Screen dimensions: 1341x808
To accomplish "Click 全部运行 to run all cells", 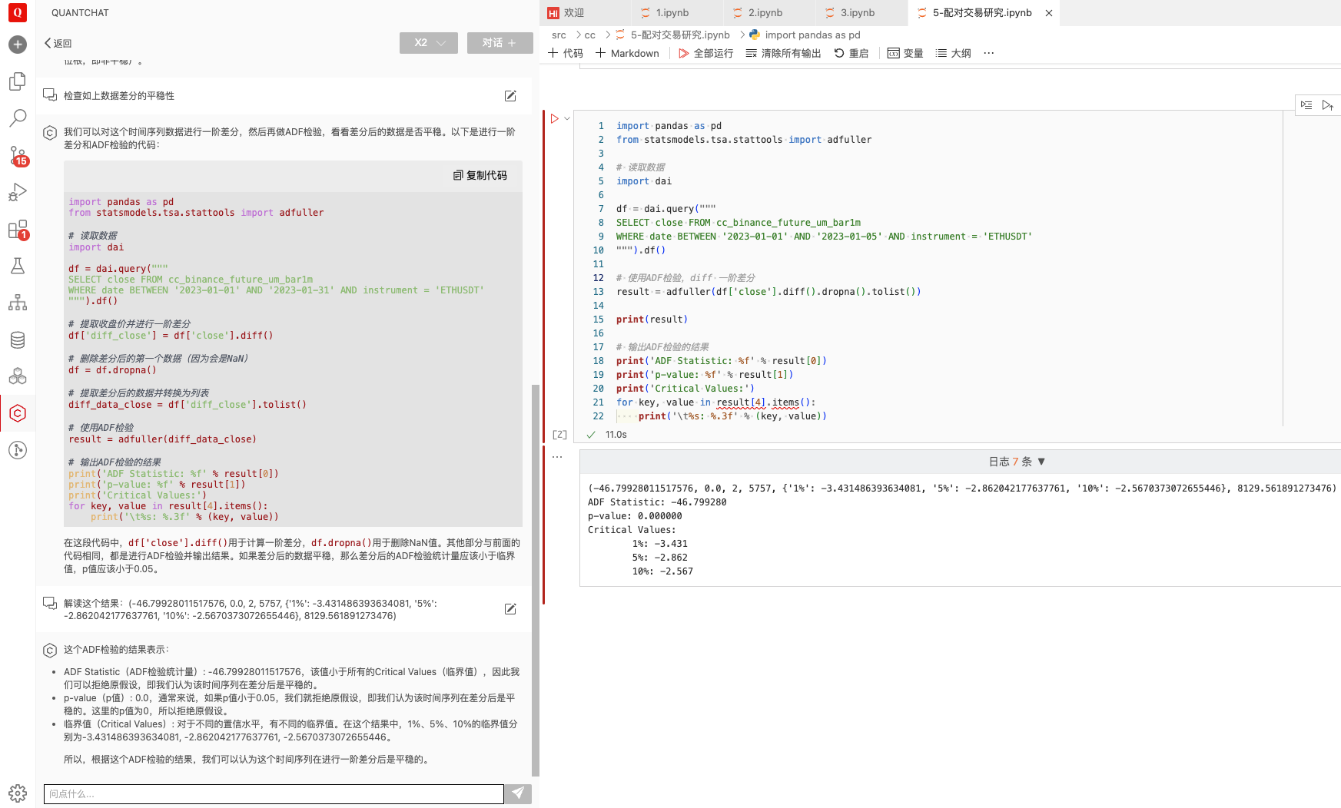I will coord(705,53).
